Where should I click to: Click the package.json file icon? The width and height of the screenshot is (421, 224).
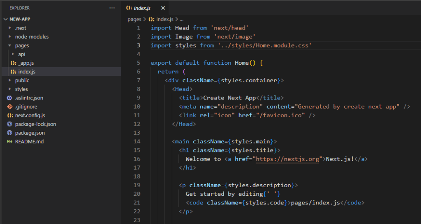click(10, 133)
